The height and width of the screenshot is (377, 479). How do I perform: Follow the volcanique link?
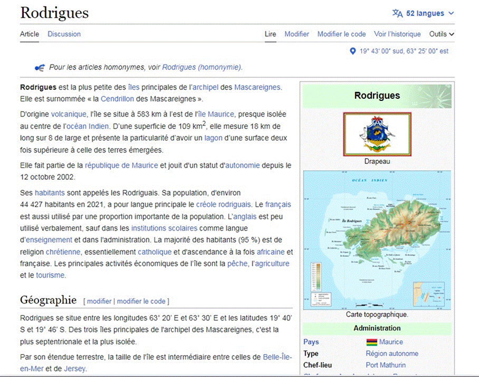[x=69, y=114]
